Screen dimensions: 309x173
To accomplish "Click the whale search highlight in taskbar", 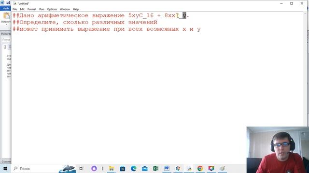I will (x=68, y=169).
